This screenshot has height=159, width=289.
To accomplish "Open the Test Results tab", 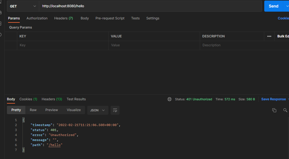I will click(76, 99).
